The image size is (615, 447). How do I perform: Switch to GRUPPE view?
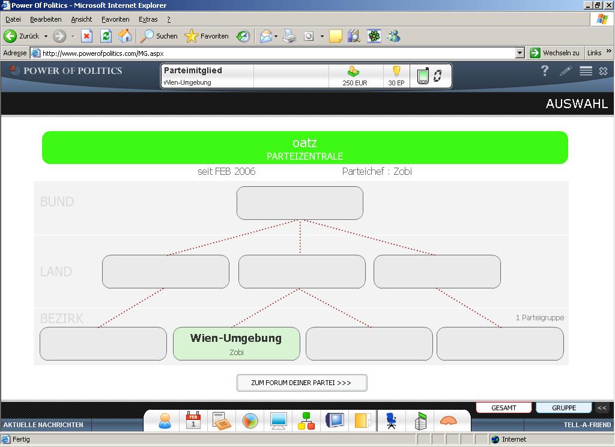coord(563,408)
